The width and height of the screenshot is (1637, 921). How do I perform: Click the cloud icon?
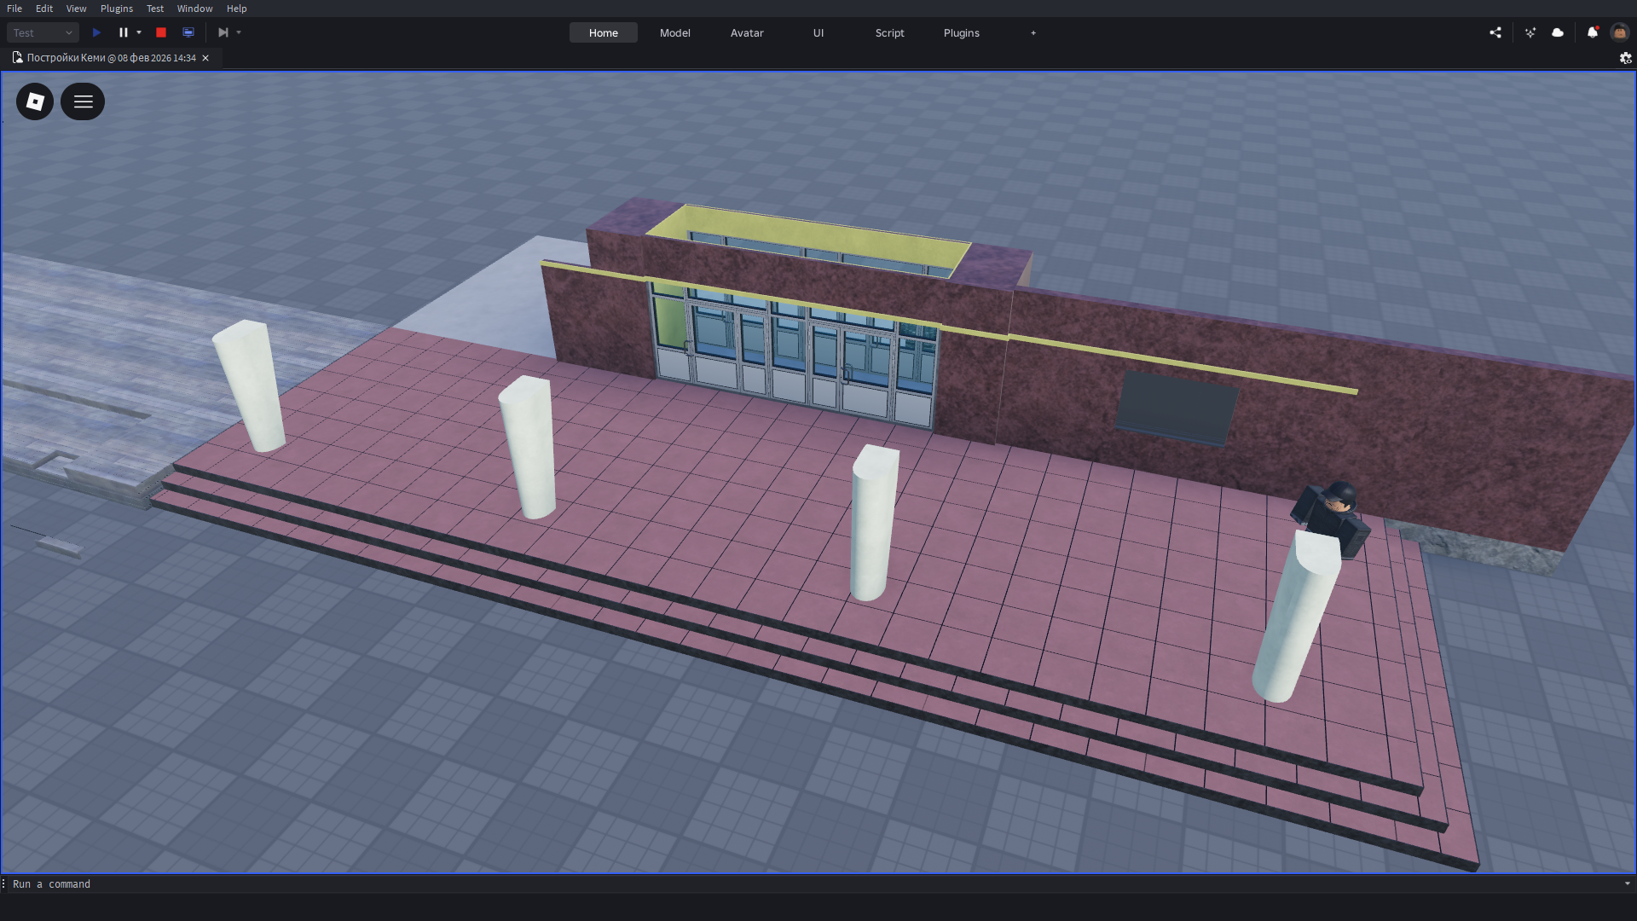(x=1558, y=32)
